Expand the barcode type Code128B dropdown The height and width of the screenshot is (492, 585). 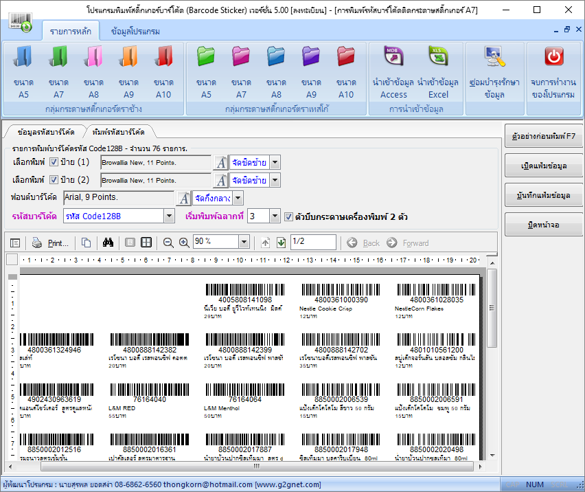coord(169,216)
